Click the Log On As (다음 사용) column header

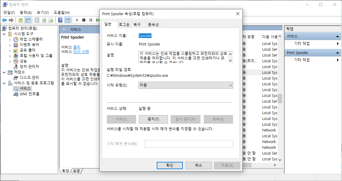tap(270, 37)
